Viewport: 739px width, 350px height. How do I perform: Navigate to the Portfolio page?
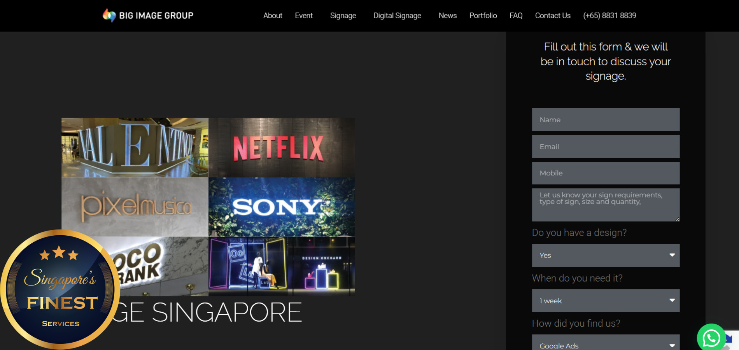point(483,16)
